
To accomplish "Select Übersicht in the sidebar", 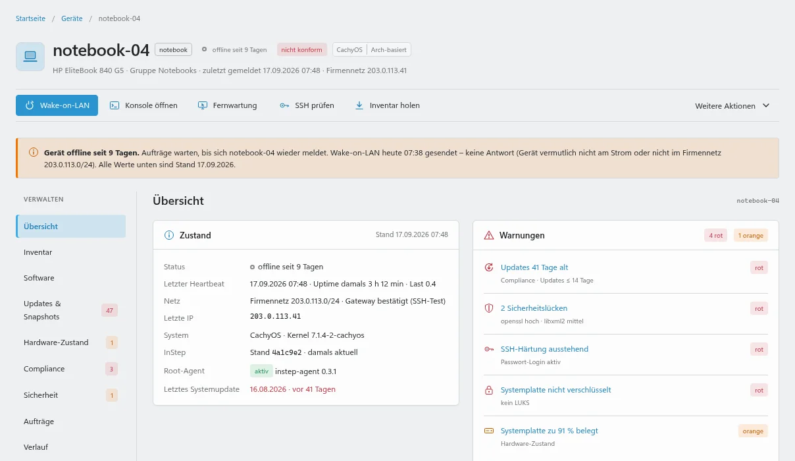I will [x=71, y=226].
